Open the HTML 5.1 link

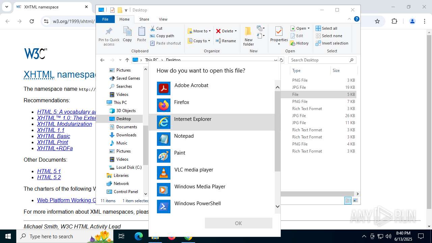point(49,171)
